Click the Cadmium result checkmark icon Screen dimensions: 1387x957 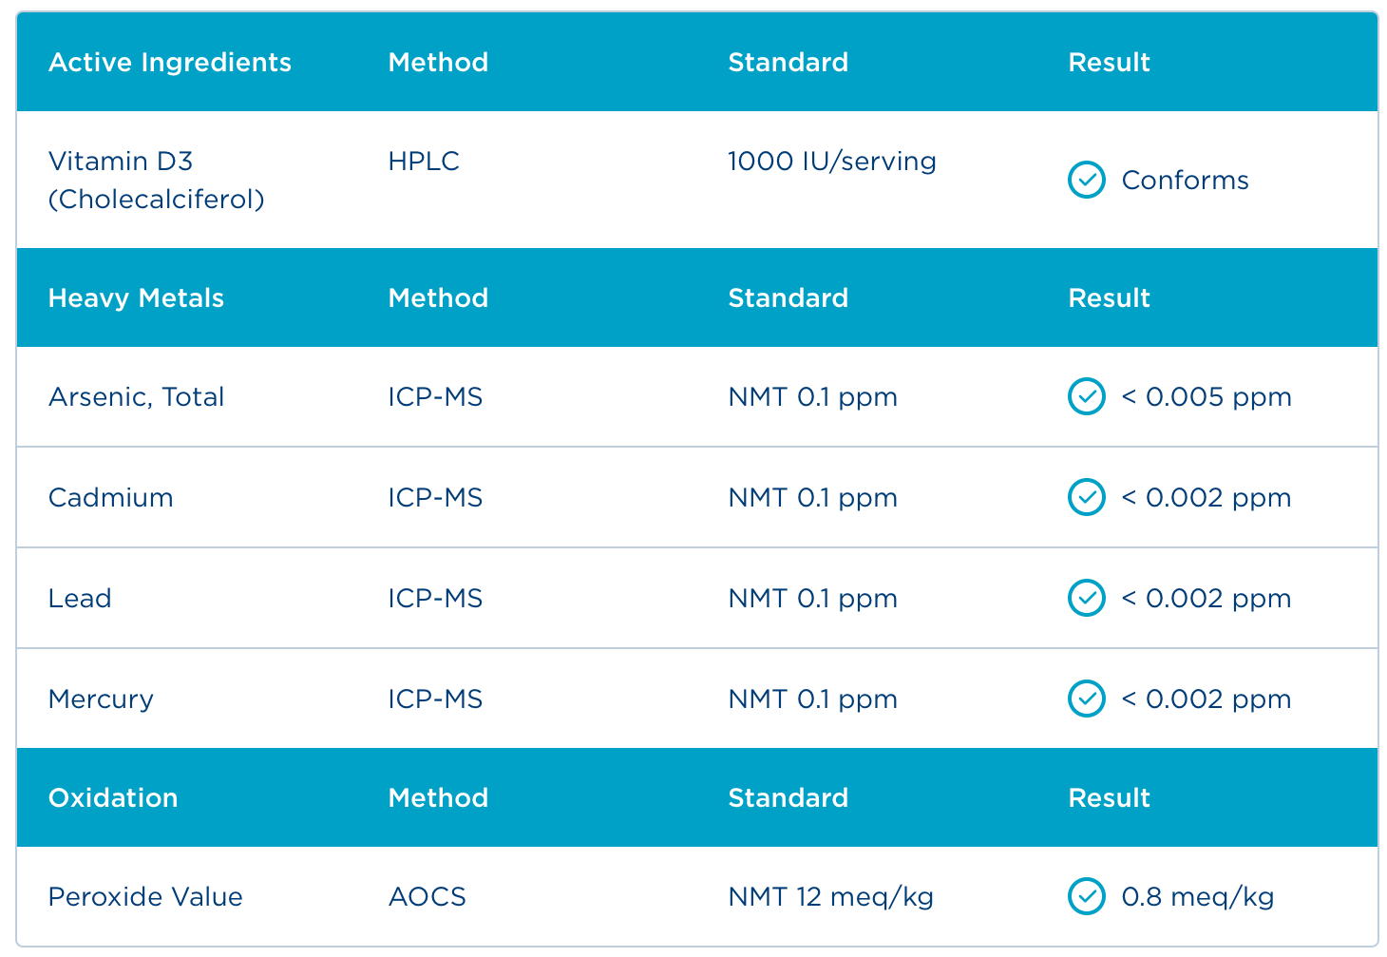coord(1086,497)
